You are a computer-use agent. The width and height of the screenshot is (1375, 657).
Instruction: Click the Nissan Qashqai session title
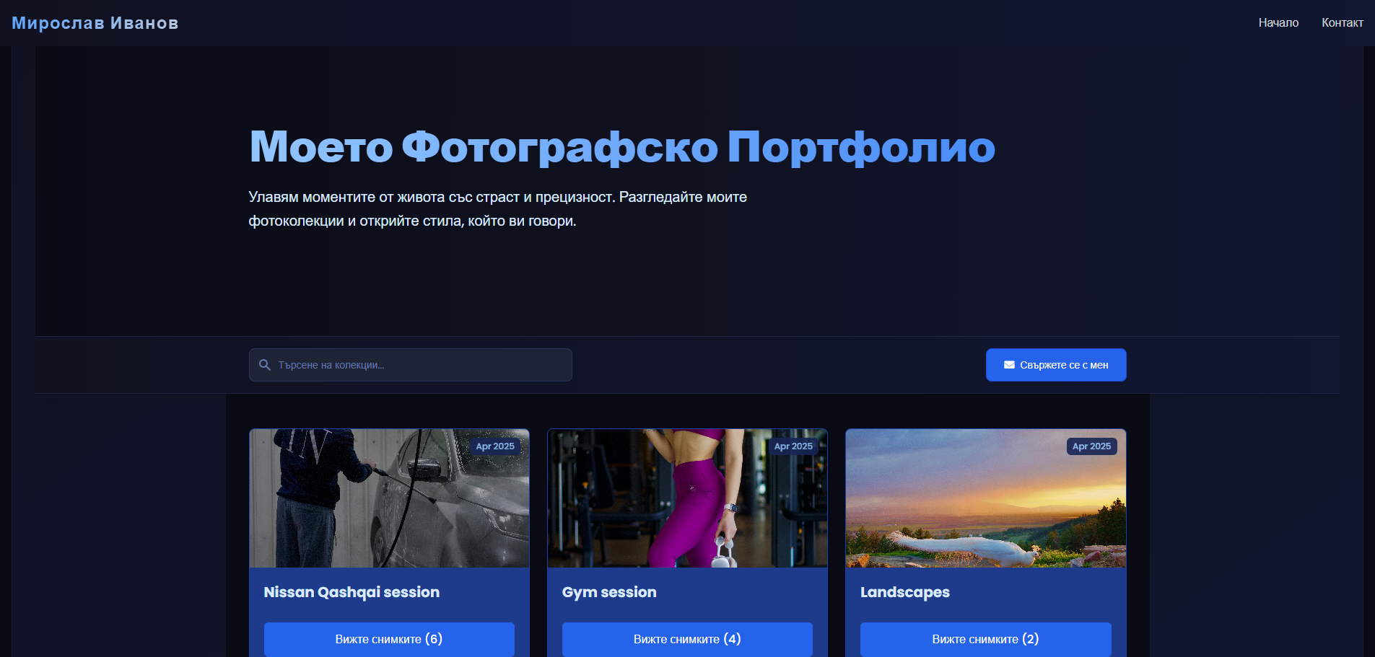pos(352,592)
